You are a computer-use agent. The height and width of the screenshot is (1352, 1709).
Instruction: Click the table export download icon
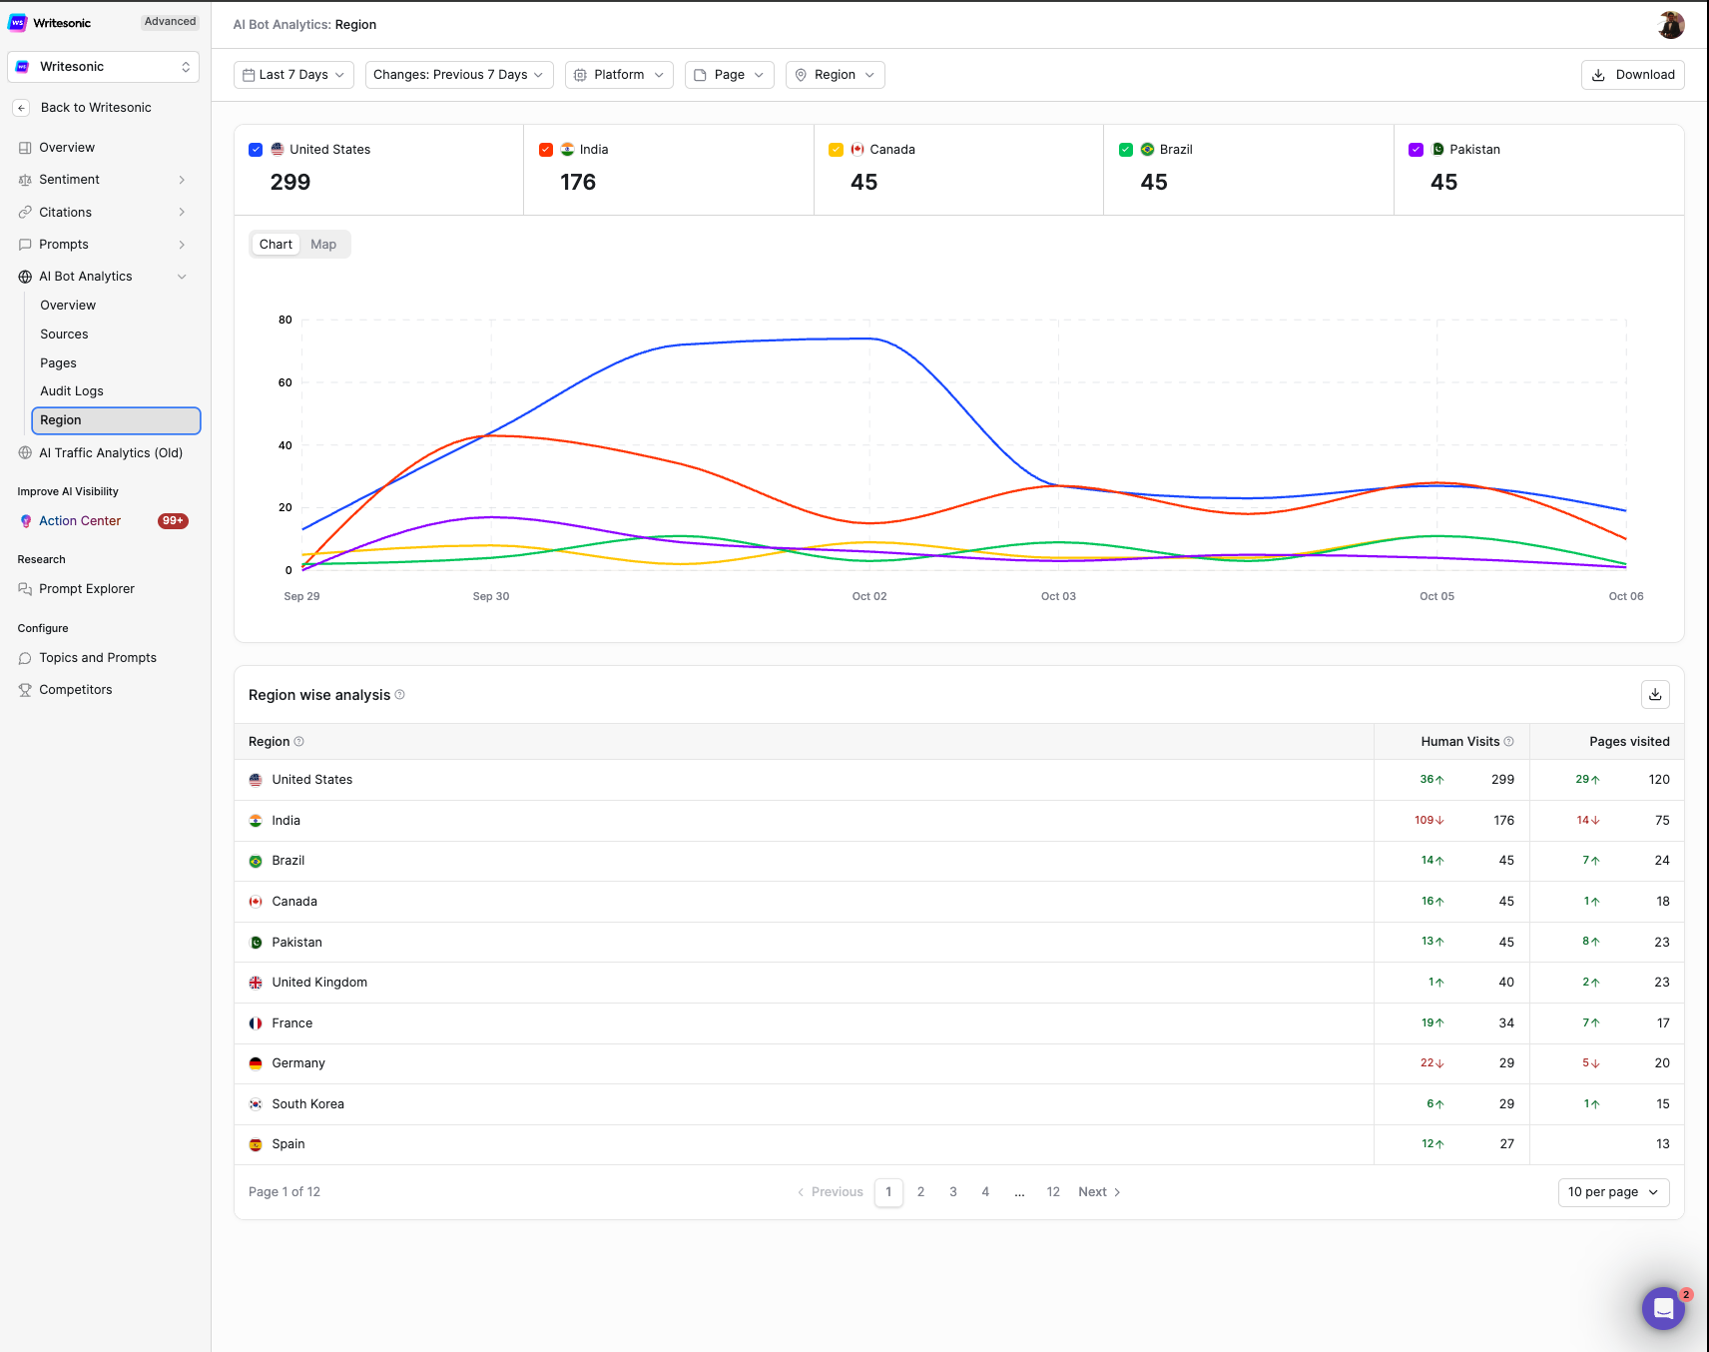pos(1655,695)
